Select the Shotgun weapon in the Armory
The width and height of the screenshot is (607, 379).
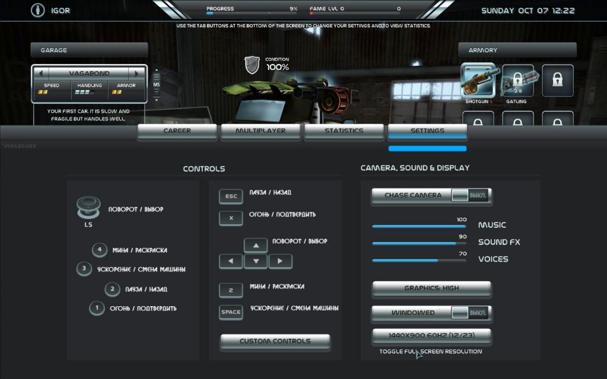click(x=478, y=81)
